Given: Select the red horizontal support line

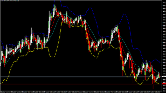Looking at the screenshot, I should click(81, 84).
